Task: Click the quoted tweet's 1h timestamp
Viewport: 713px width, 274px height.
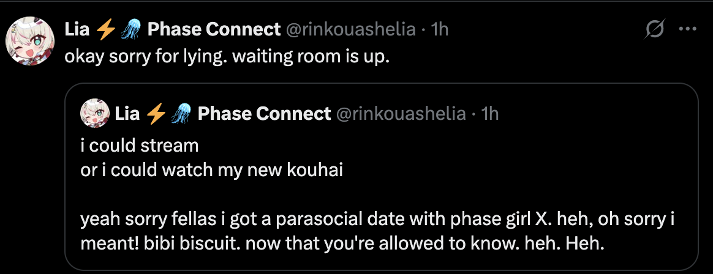Action: pyautogui.click(x=490, y=114)
